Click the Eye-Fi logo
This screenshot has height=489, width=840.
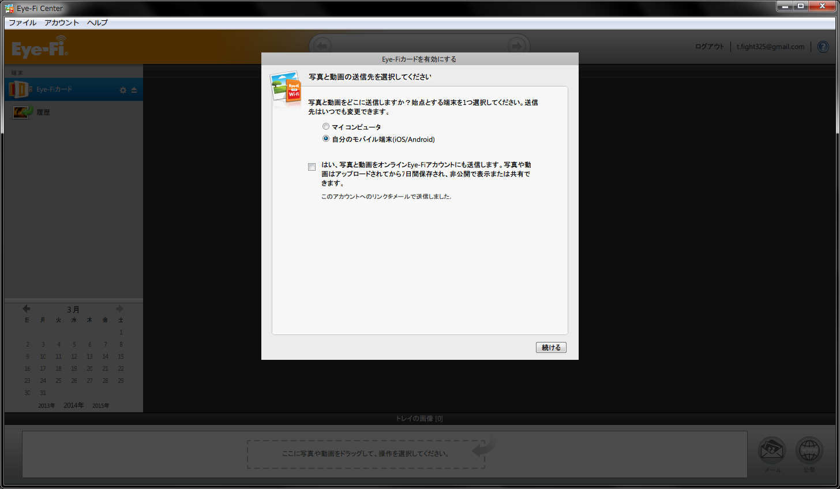40,47
